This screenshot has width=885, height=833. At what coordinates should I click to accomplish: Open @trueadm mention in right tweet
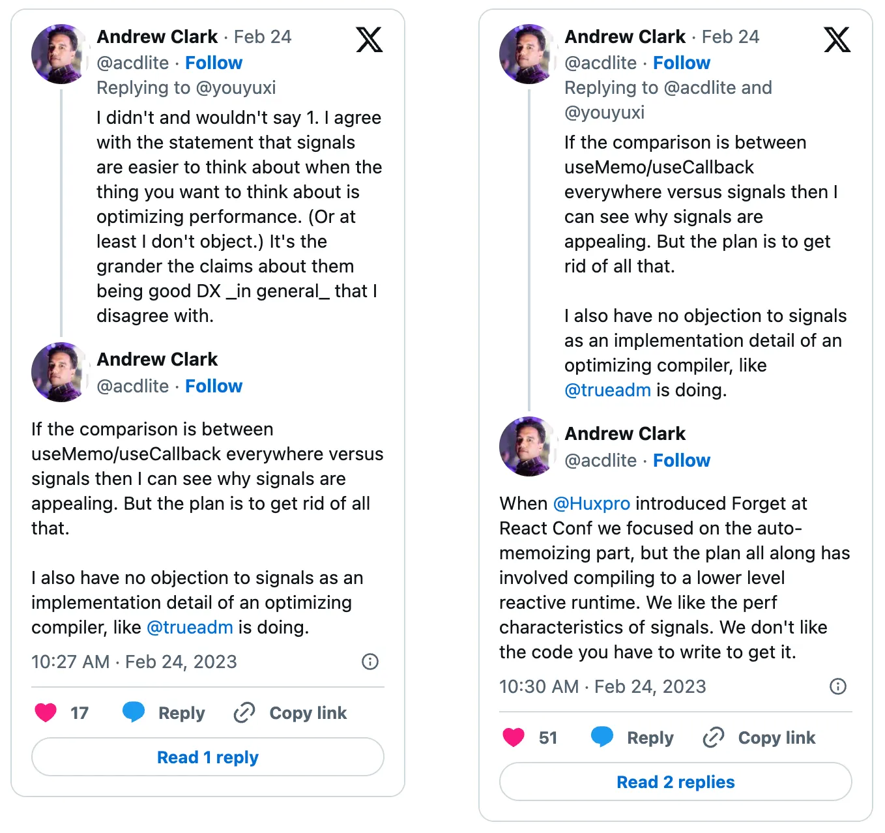click(607, 390)
